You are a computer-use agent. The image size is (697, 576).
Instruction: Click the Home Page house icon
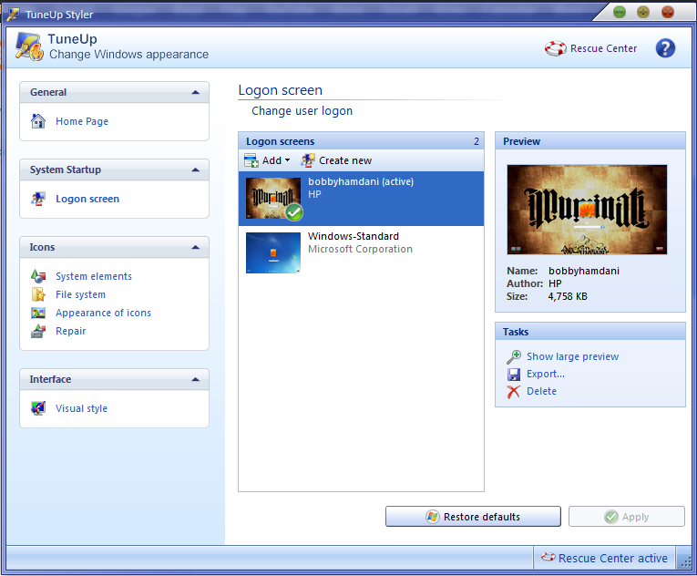[38, 121]
